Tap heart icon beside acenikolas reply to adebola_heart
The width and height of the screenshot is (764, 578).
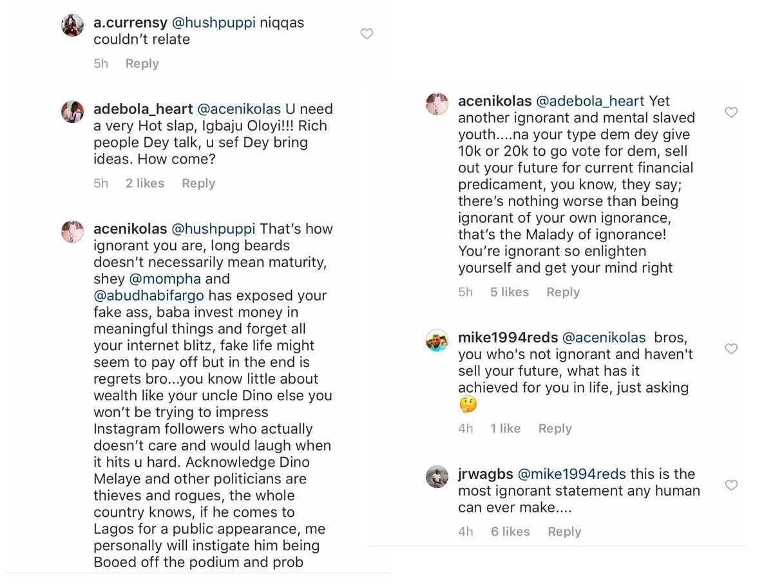click(731, 112)
